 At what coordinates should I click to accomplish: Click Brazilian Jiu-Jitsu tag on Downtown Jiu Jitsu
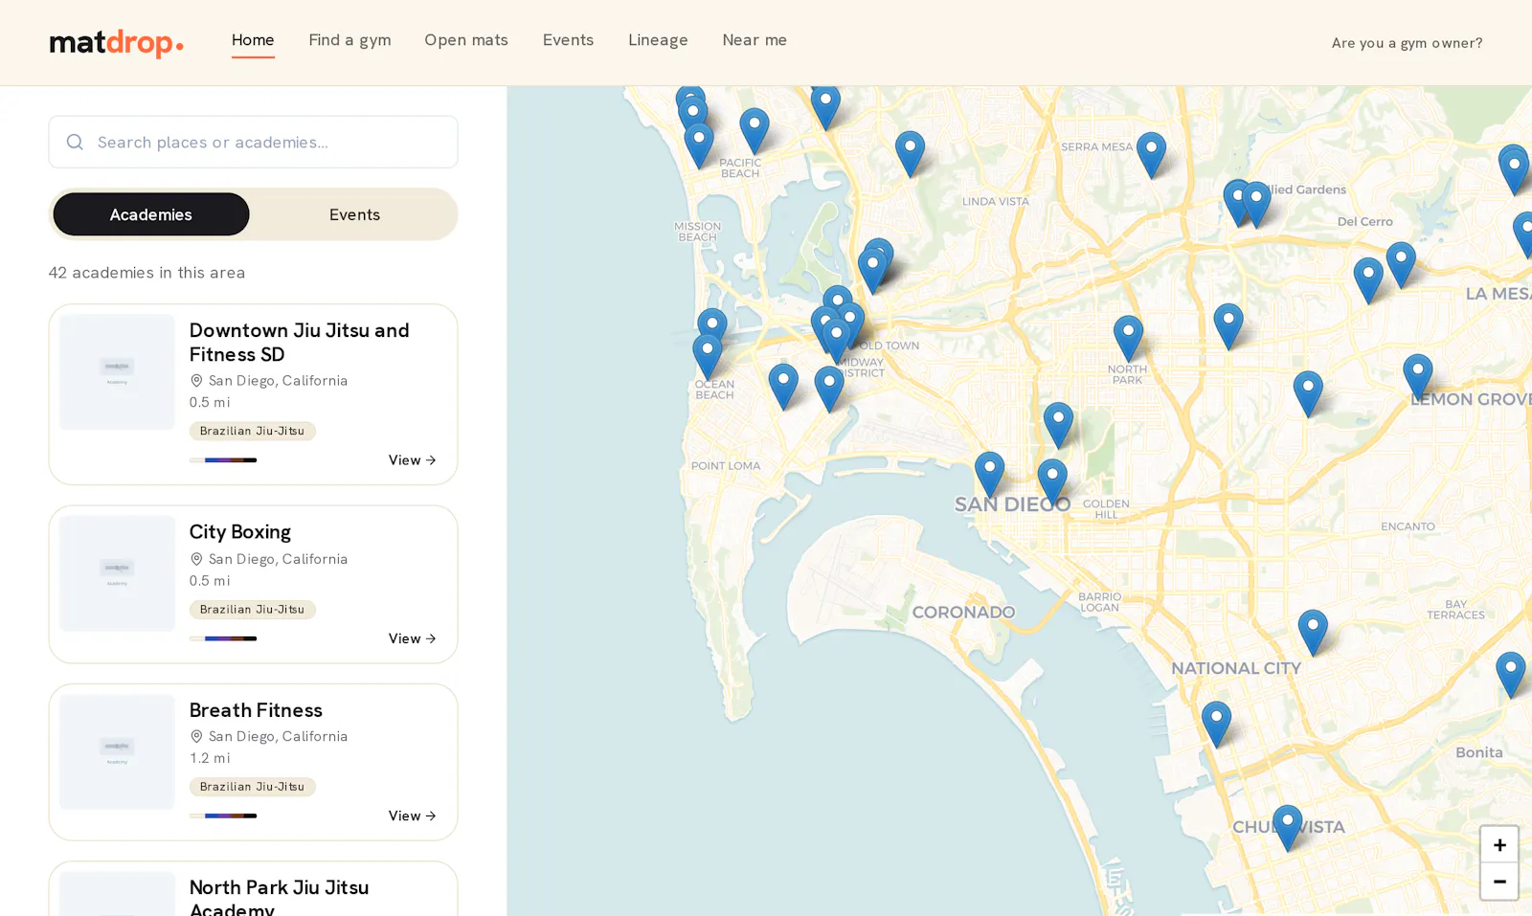252,431
